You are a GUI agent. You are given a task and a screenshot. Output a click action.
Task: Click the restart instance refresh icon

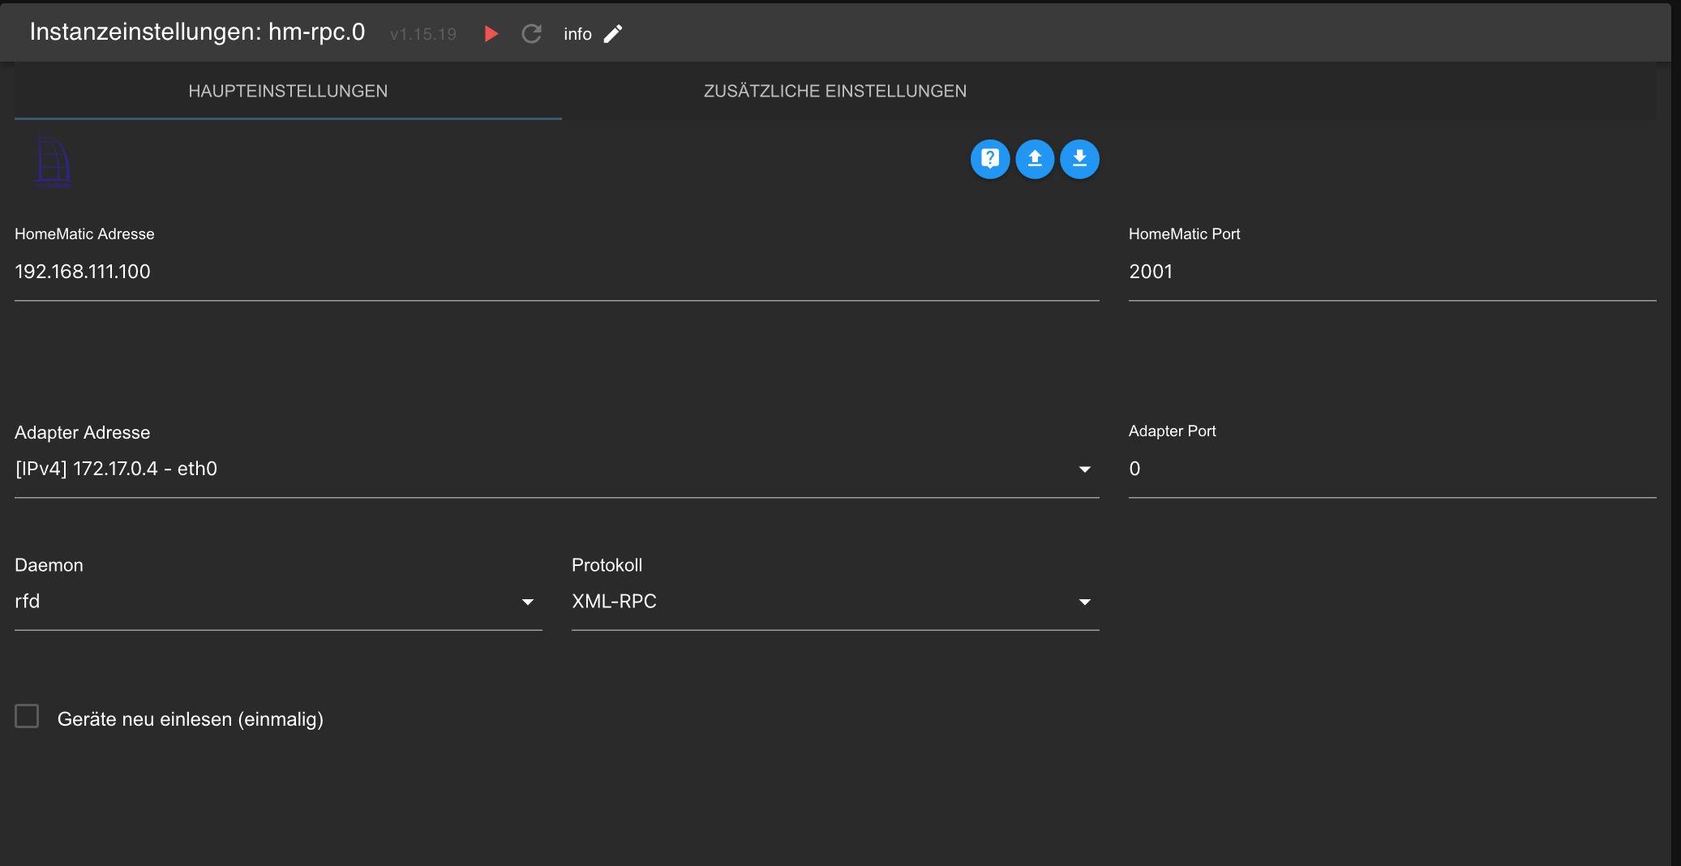[x=531, y=33]
